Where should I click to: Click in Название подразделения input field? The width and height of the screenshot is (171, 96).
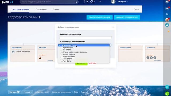85,38
